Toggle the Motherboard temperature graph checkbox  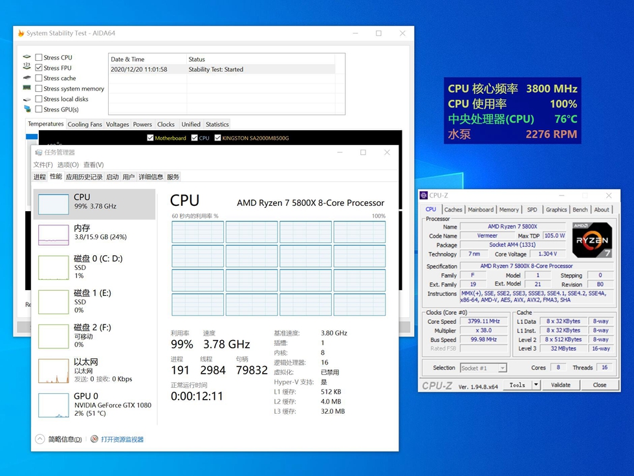coord(151,138)
